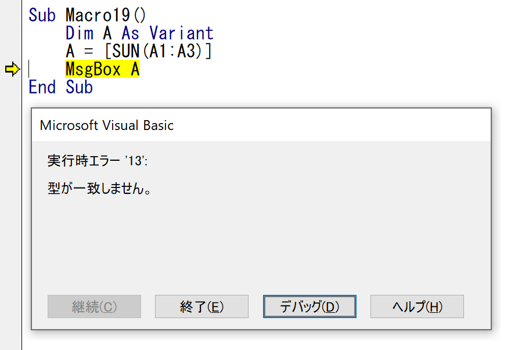511x350 pixels.
Task: Click the Microsoft Visual Basic dialog title
Action: 107,125
